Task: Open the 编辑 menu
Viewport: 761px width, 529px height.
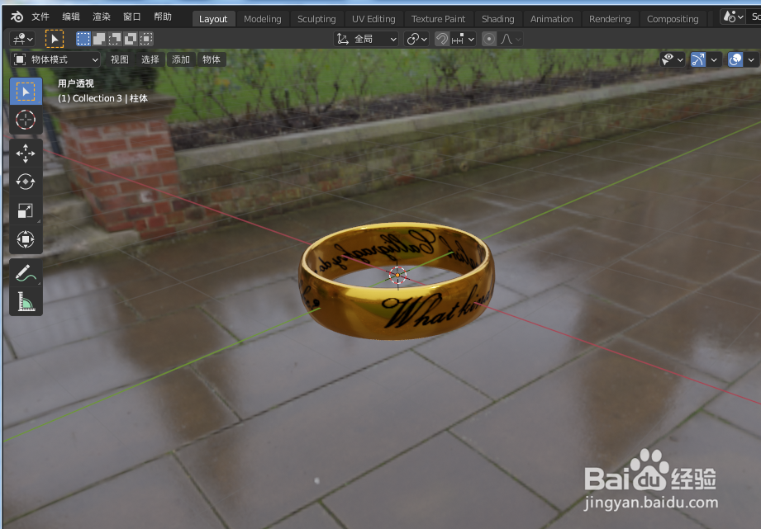Action: pyautogui.click(x=71, y=17)
